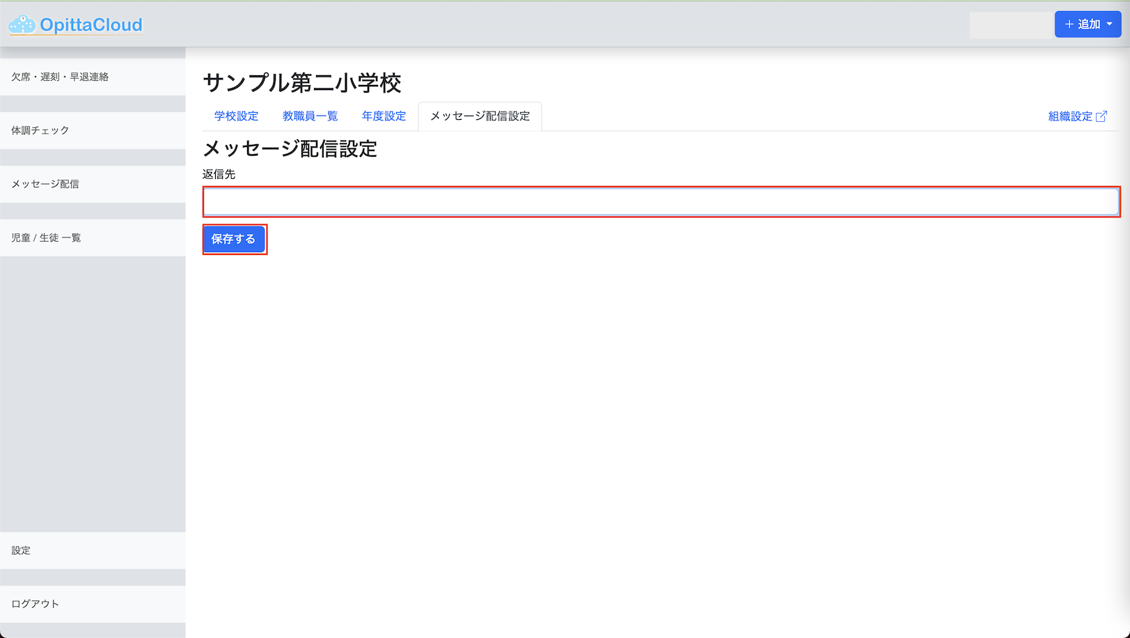Click the サンプル第二小学校 school heading
This screenshot has width=1130, height=638.
coord(302,83)
